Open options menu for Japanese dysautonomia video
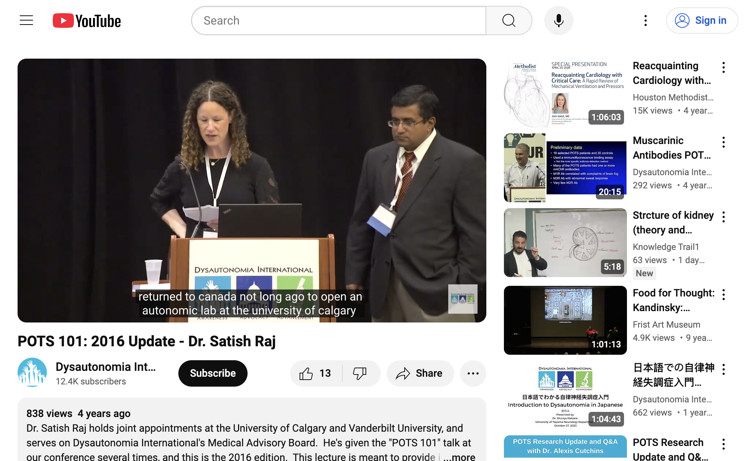Image resolution: width=750 pixels, height=461 pixels. (x=723, y=369)
